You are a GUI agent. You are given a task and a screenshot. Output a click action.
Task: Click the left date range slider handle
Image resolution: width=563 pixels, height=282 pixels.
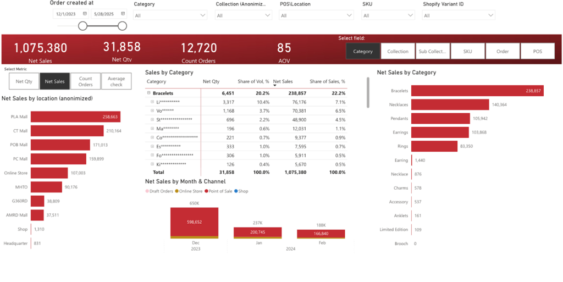pos(82,26)
